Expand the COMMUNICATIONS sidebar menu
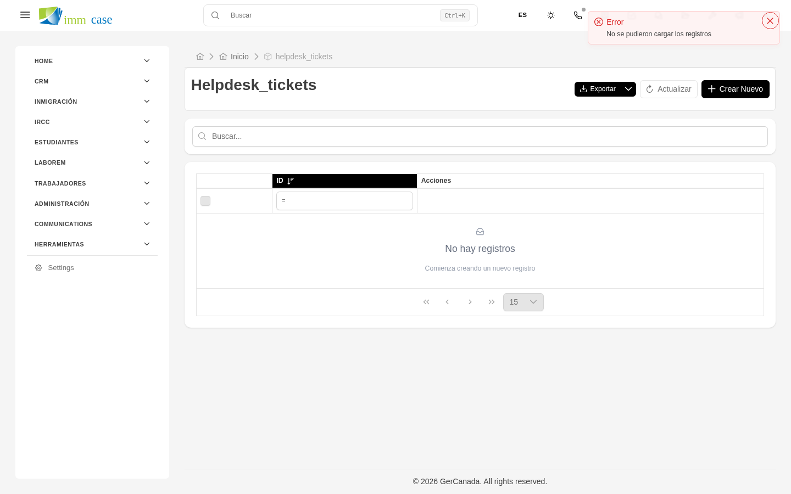This screenshot has width=791, height=494. coord(92,224)
